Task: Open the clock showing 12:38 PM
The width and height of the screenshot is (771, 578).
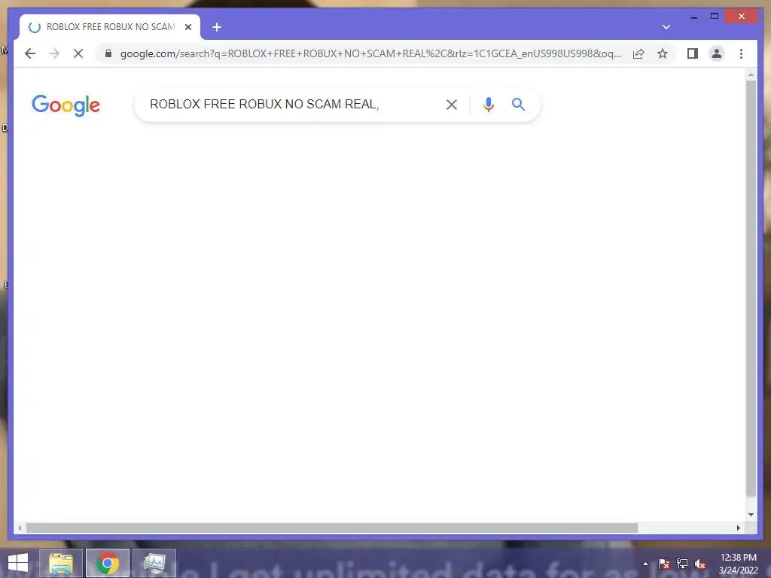Action: [x=738, y=564]
